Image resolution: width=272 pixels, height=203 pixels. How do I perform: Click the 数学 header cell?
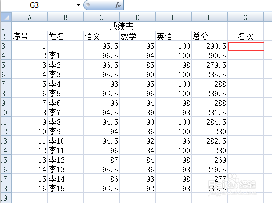point(137,36)
